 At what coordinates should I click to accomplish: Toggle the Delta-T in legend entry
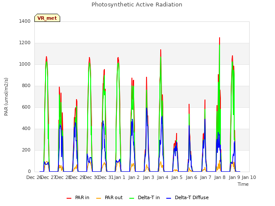(144, 197)
